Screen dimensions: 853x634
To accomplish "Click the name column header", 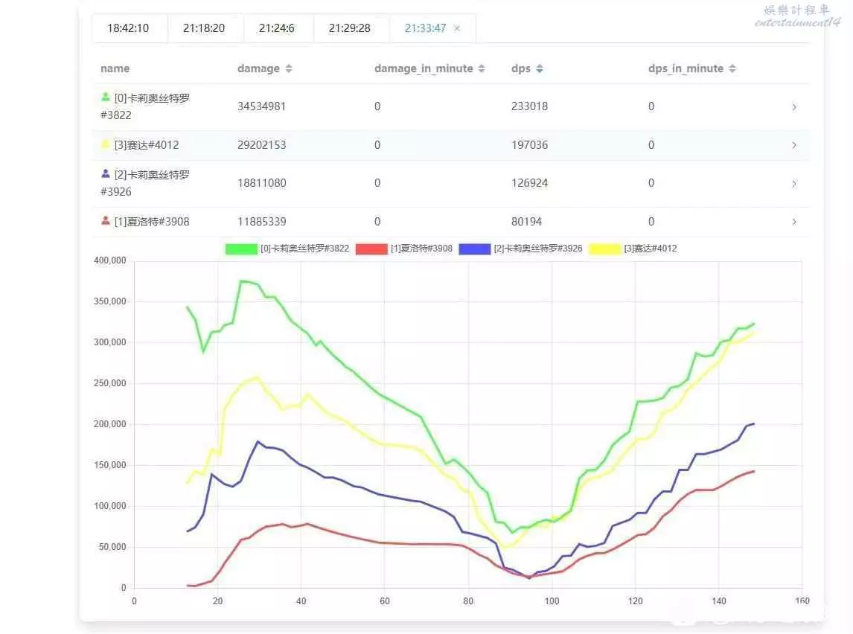I will [x=115, y=68].
